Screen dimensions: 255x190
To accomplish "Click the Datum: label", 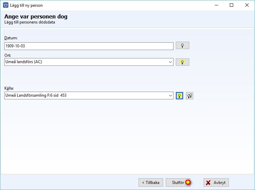I will coord(11,38).
